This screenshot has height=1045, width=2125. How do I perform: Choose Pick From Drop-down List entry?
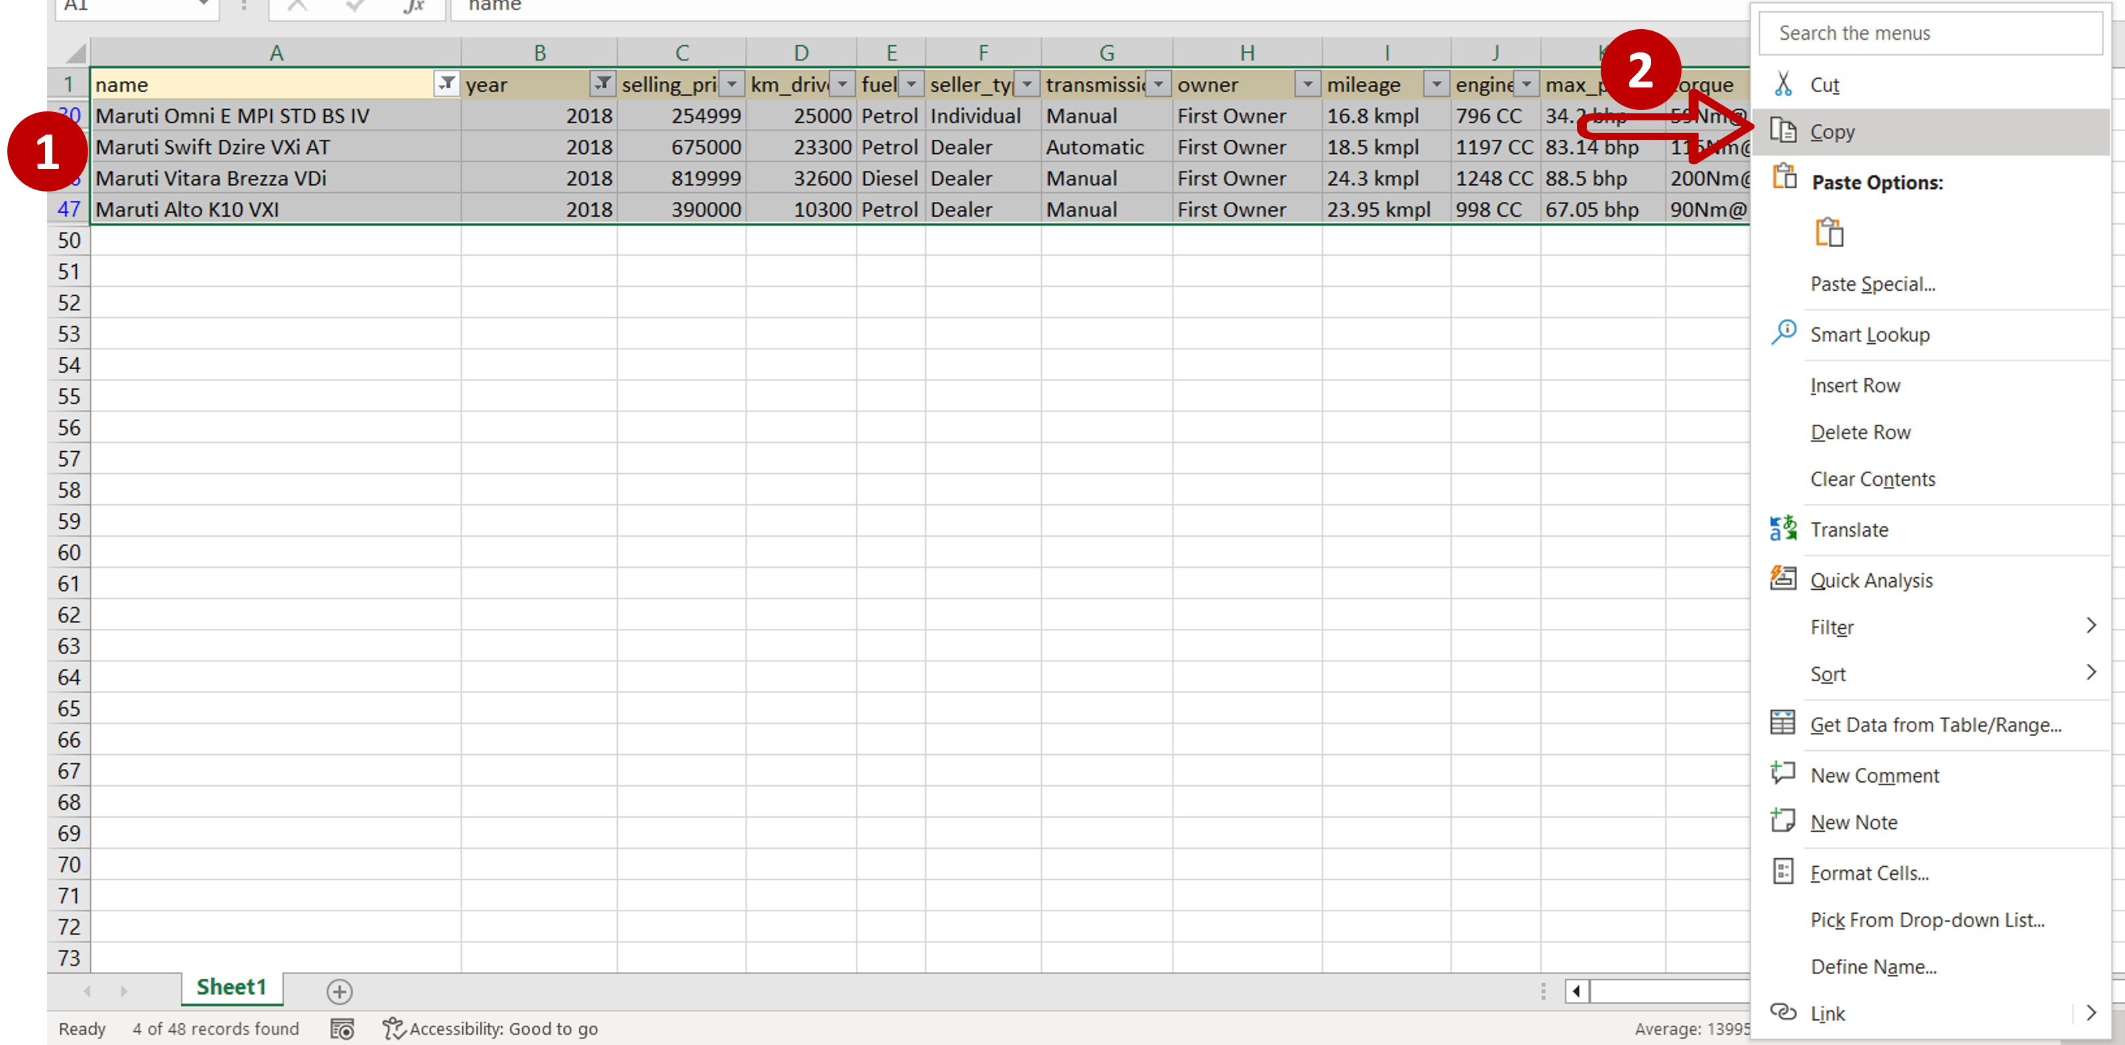[1927, 920]
